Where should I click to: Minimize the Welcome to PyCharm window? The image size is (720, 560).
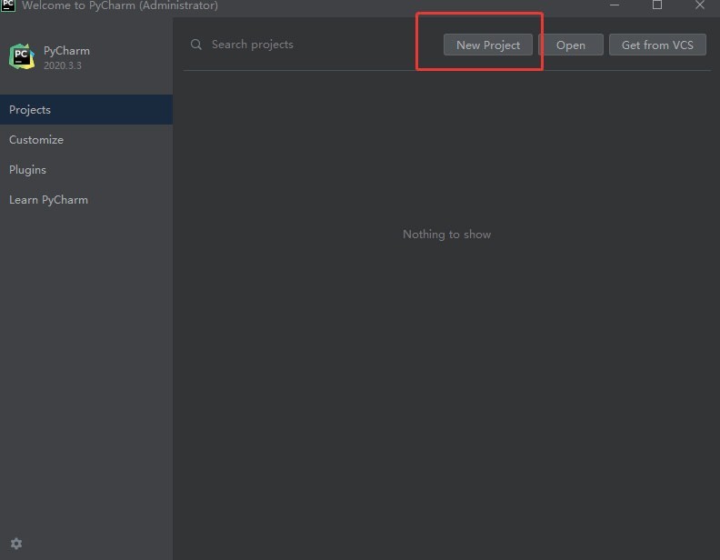click(x=615, y=5)
